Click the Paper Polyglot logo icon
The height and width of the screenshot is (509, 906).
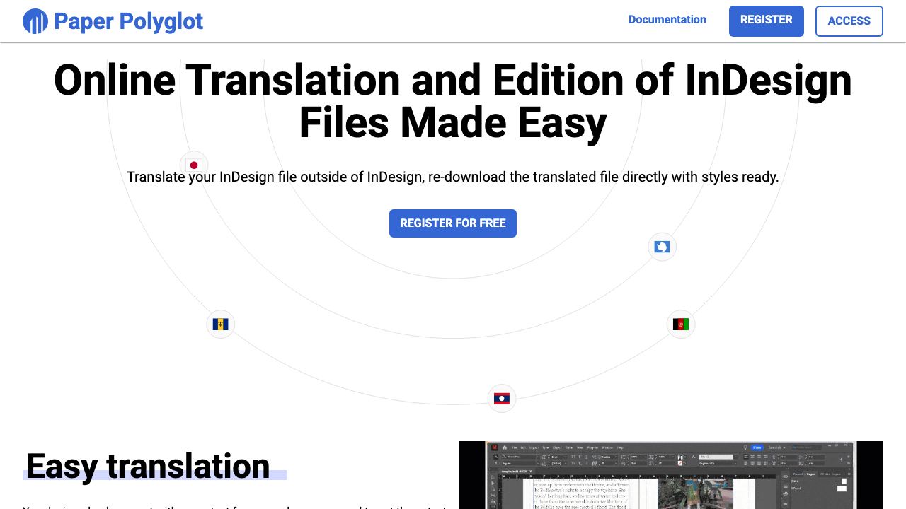(35, 21)
